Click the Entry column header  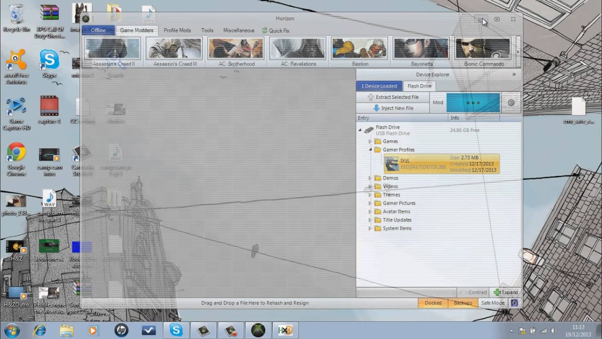point(402,118)
